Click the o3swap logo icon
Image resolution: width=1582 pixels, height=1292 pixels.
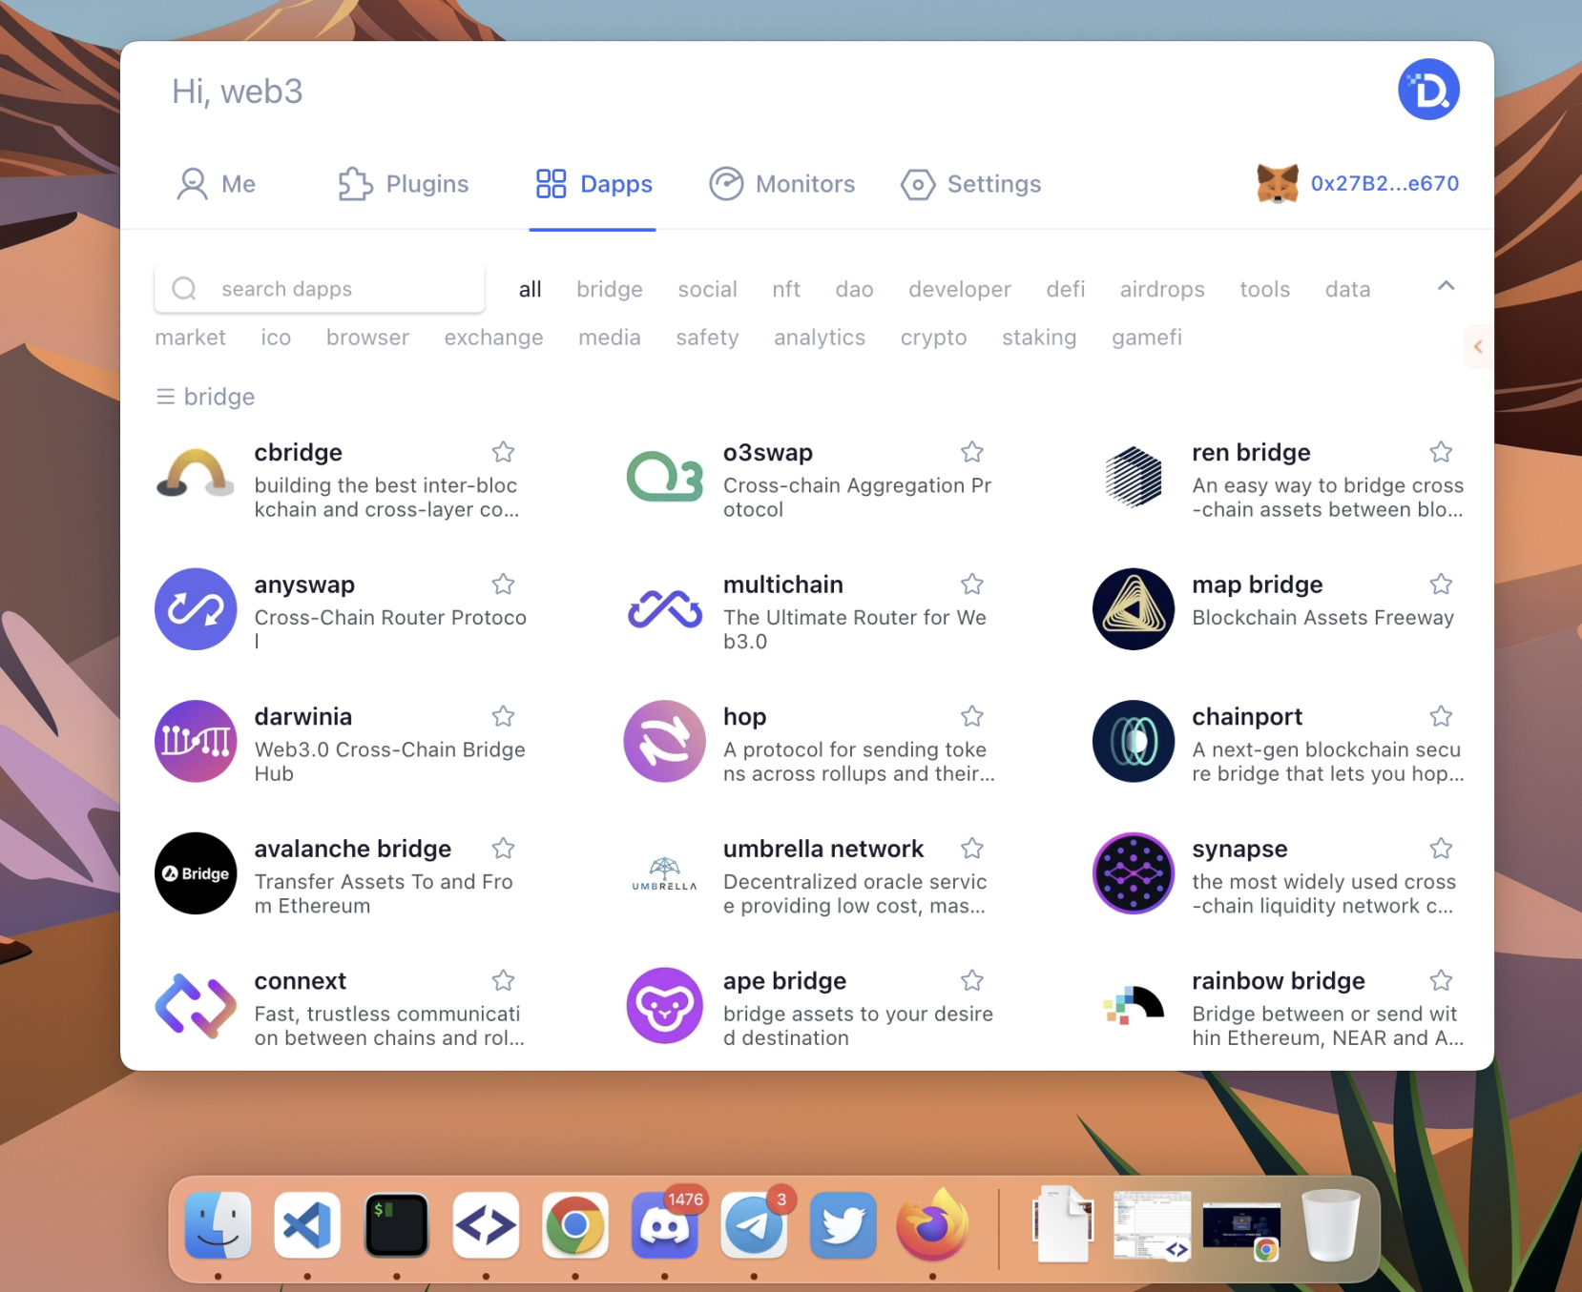[x=664, y=477]
